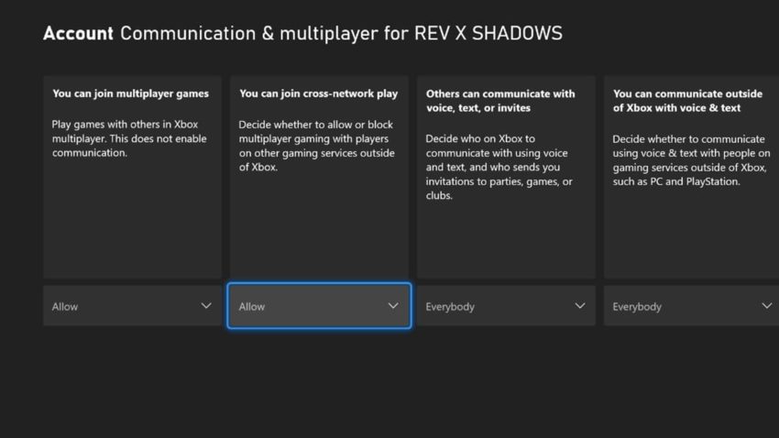
Task: Click 'You can communicate outside of Xbox' heading
Action: tap(687, 101)
